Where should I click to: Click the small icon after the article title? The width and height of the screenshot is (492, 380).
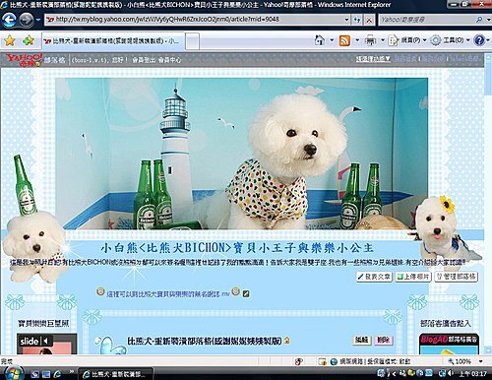pos(287,341)
